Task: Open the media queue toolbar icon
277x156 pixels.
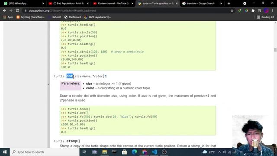Action: 259,10
